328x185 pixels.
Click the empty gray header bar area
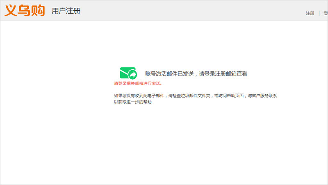tap(184, 11)
